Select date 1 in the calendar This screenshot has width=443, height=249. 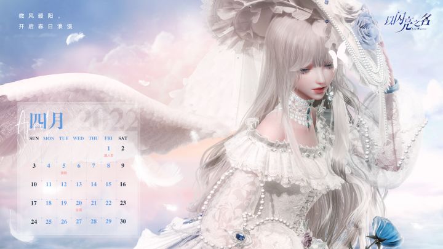pos(108,149)
